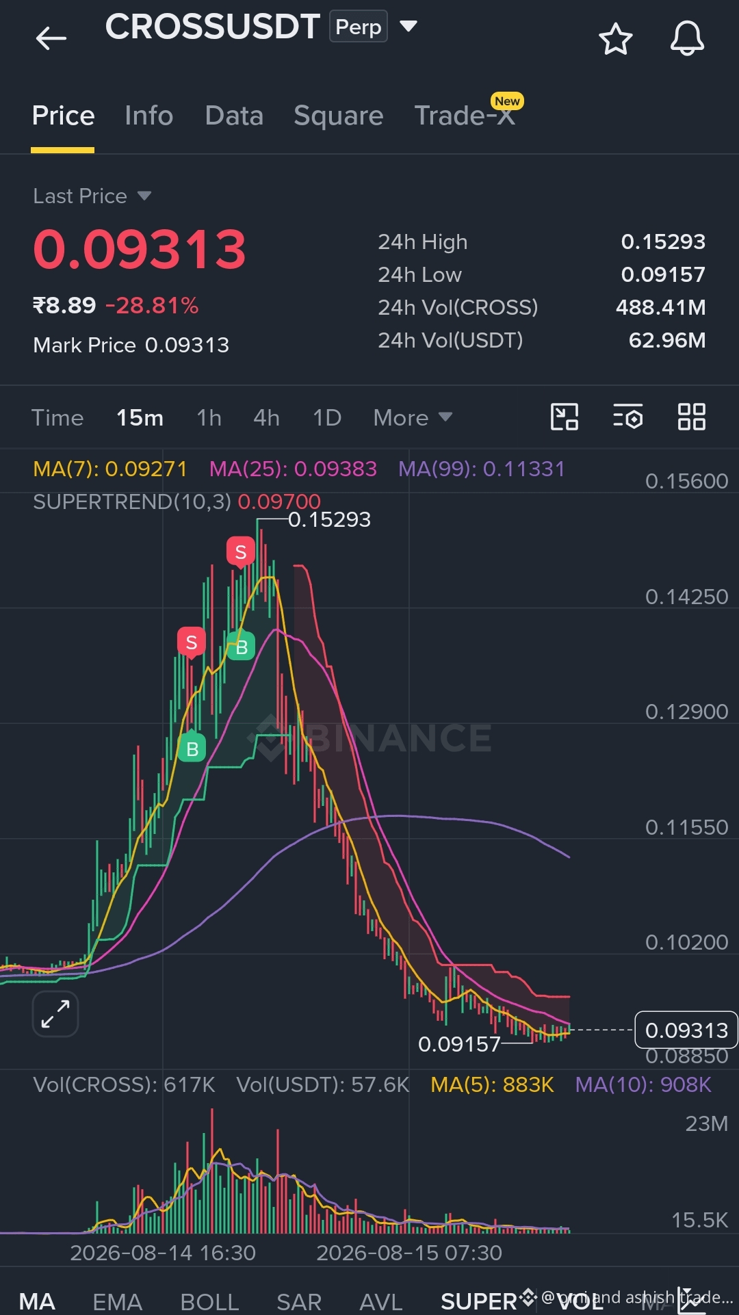Tap the Vol(CROSS): 617K legend
739x1315 pixels.
pos(124,1084)
